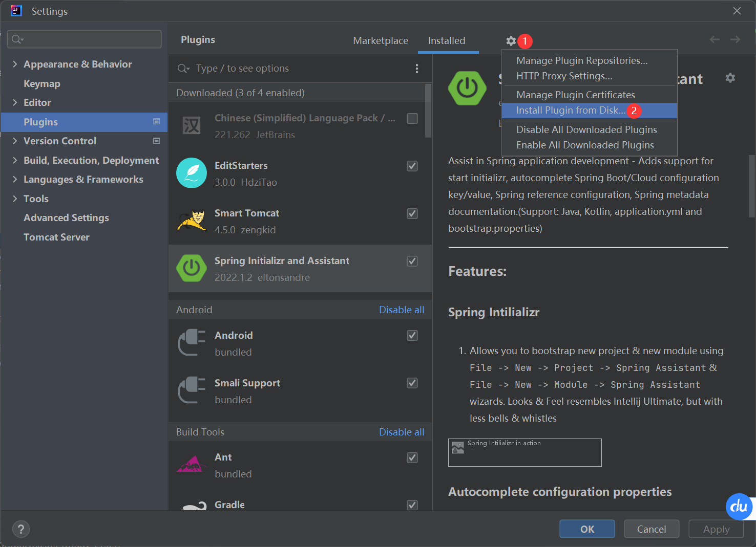Screen dimensions: 756x547
Task: Click the OK button
Action: point(587,529)
